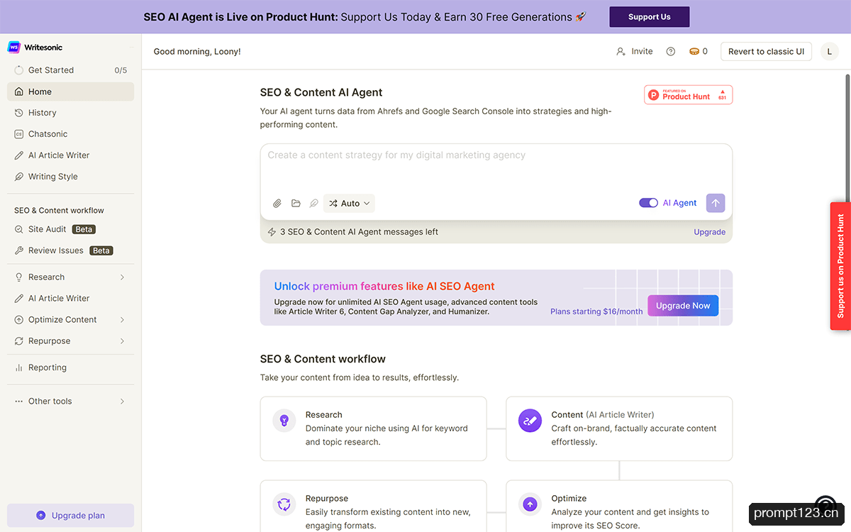Image resolution: width=851 pixels, height=532 pixels.
Task: Click the Upgrade Now button
Action: [683, 306]
